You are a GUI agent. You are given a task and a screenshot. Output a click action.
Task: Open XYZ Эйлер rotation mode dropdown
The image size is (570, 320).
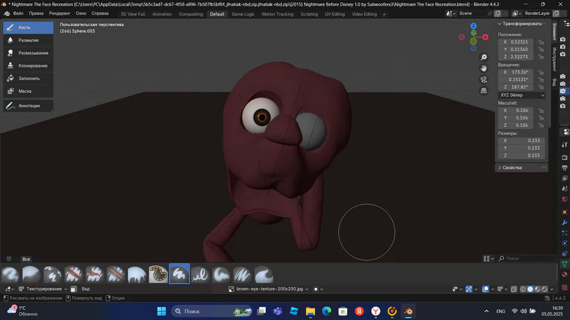pos(522,95)
